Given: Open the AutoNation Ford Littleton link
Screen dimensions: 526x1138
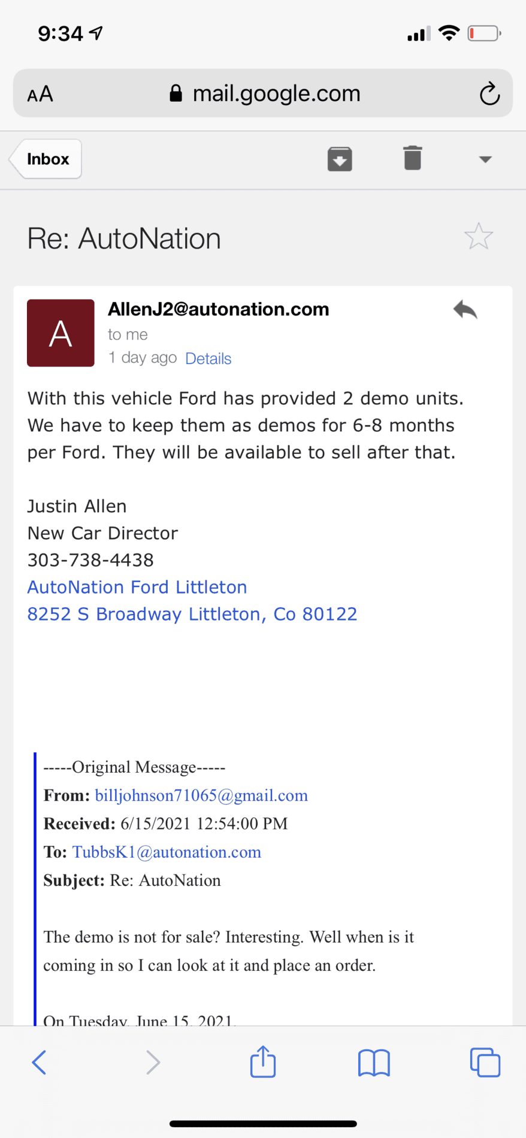Looking at the screenshot, I should pos(137,587).
